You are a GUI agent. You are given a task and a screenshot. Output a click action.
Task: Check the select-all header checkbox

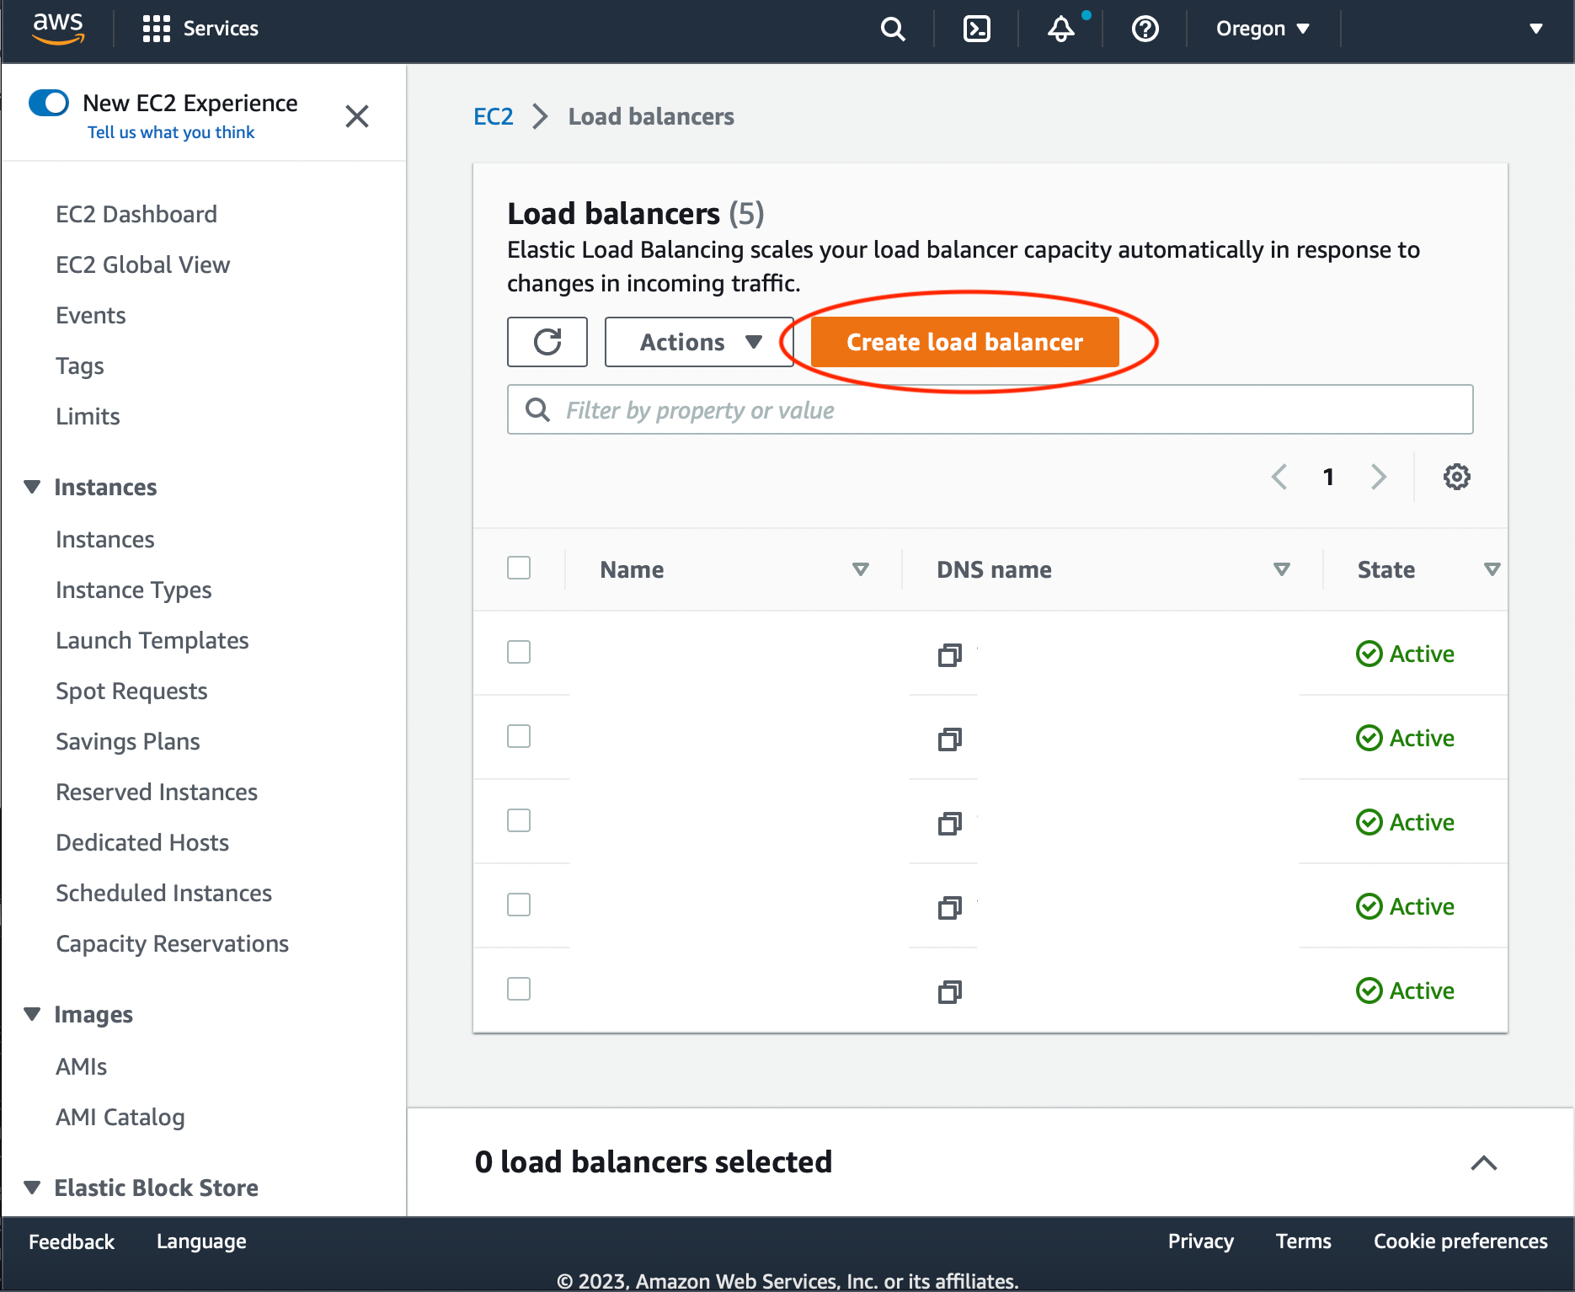pyautogui.click(x=519, y=568)
